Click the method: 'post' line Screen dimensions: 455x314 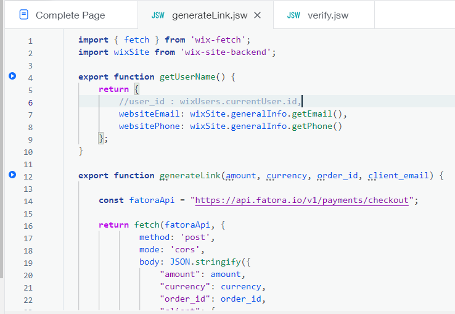pyautogui.click(x=177, y=238)
